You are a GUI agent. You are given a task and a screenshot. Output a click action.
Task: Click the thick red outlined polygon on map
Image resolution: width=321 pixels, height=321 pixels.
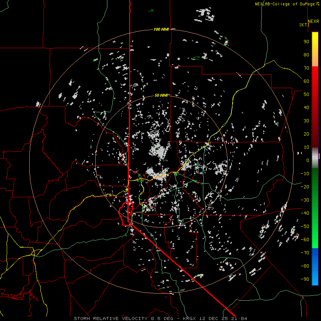pyautogui.click(x=126, y=214)
